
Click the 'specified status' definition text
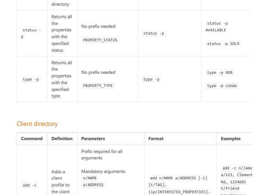(60, 47)
